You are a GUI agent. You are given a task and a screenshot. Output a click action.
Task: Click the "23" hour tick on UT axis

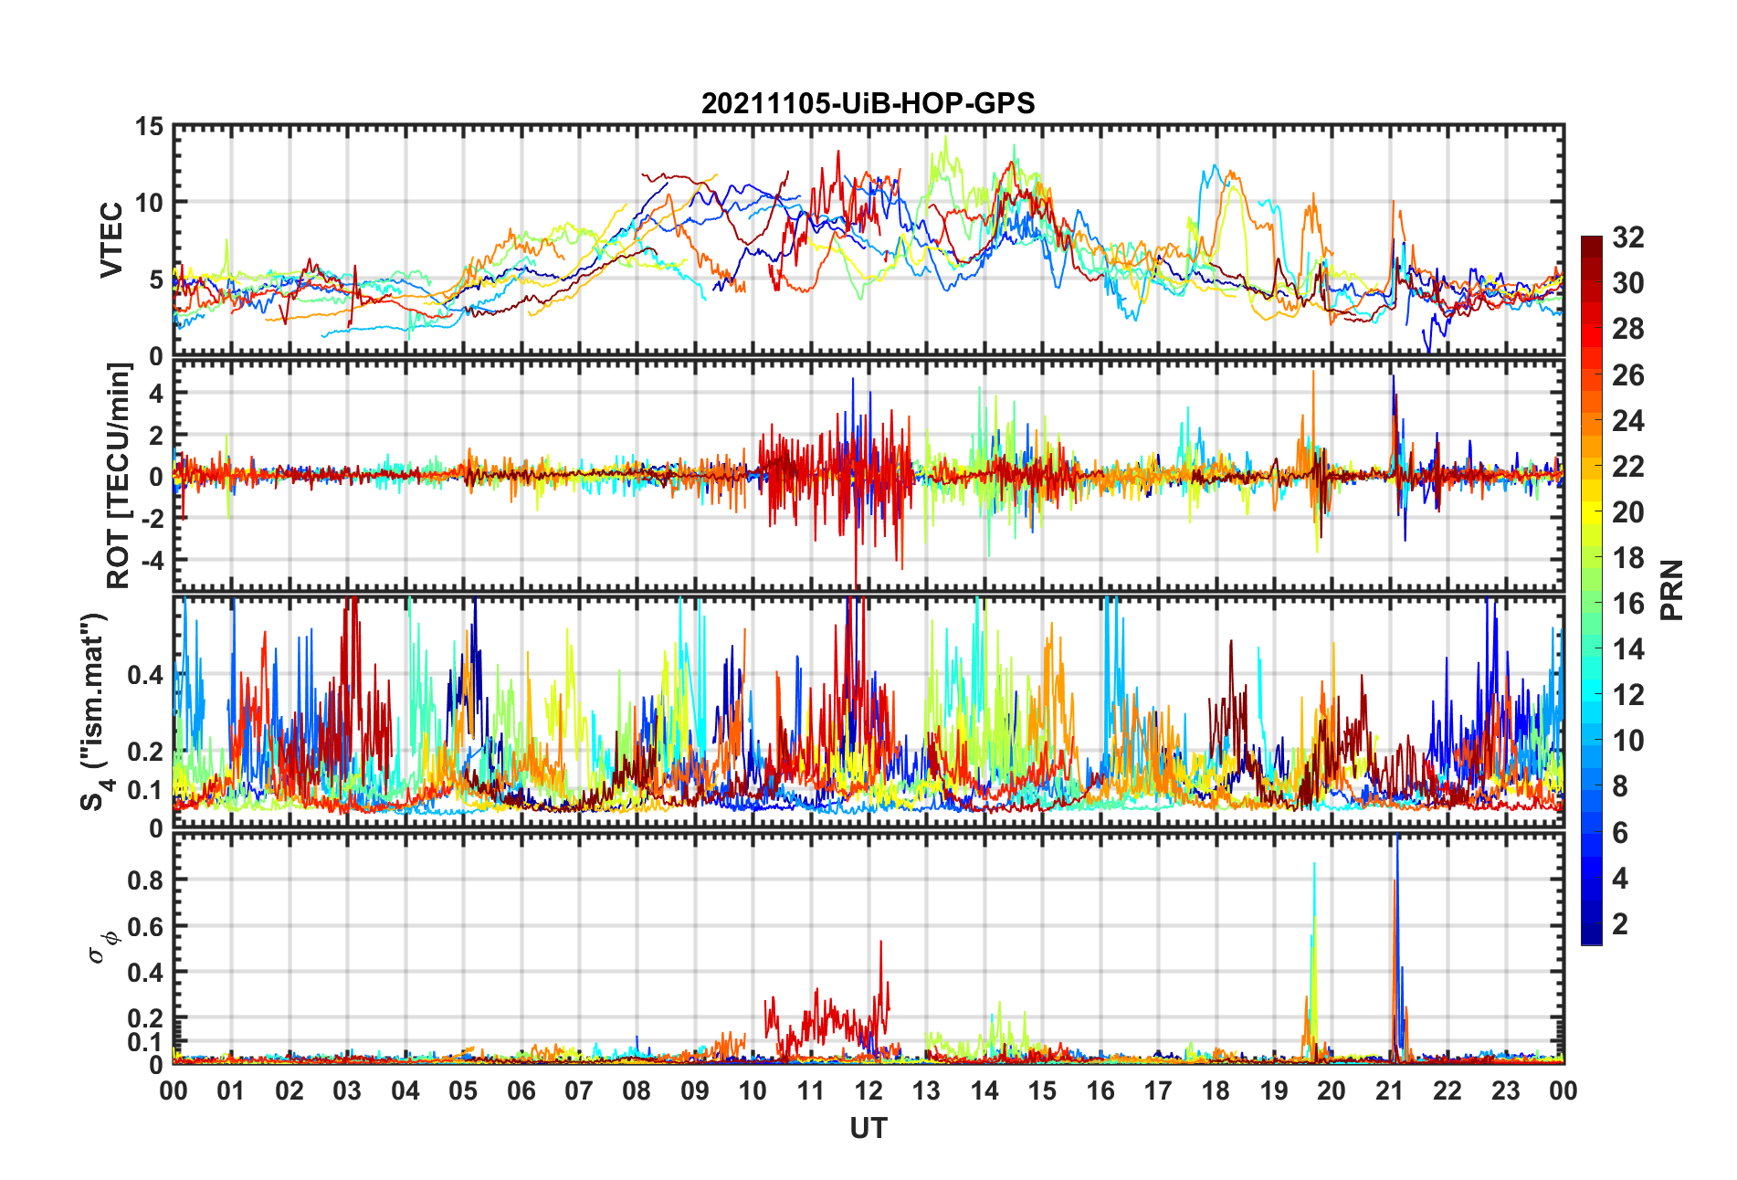coord(1506,1090)
